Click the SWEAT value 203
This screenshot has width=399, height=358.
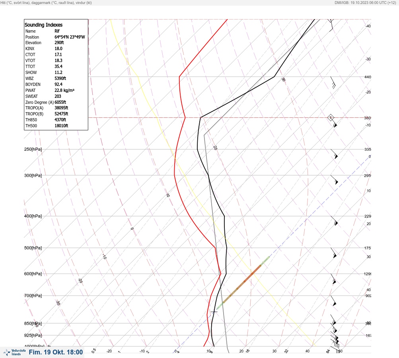click(58, 96)
